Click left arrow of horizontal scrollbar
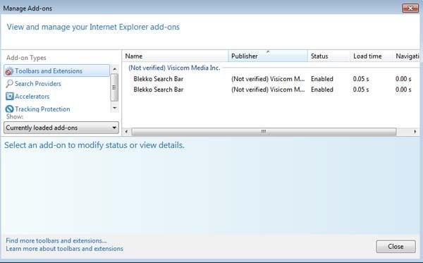The height and width of the screenshot is (263, 423). tap(126, 132)
